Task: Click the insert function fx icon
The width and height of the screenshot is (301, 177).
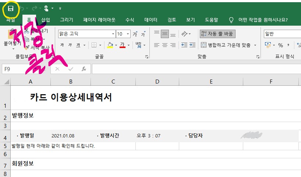Action: (x=84, y=69)
